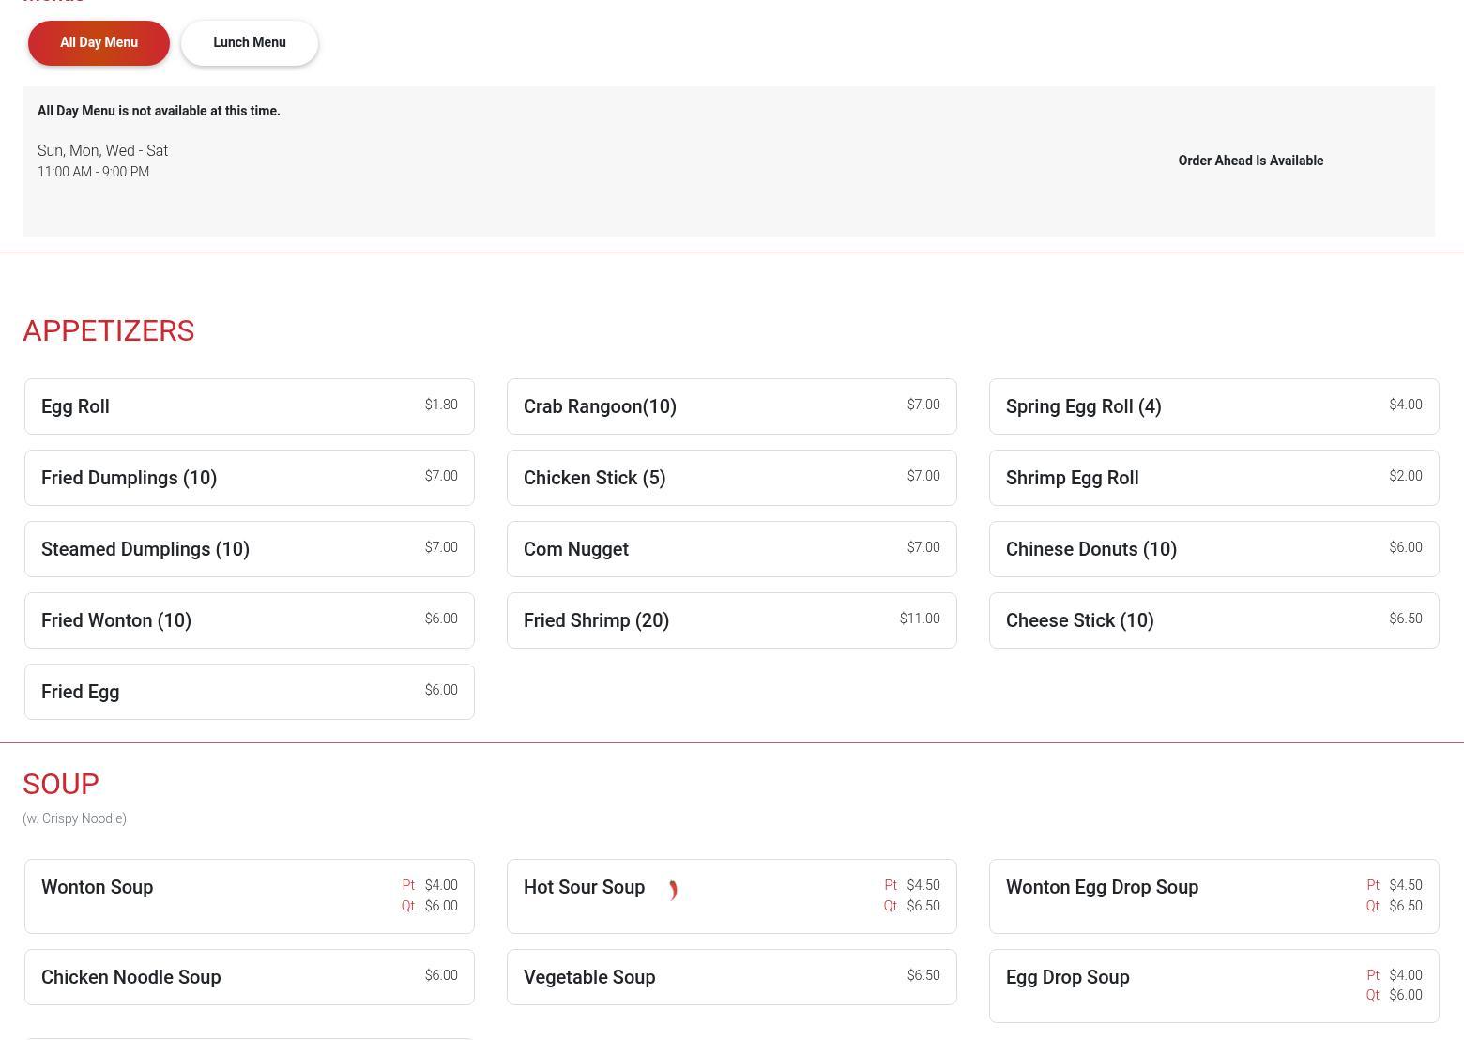Open Chicken Noodle Soup item
Screen dimensions: 1464x1040
pyautogui.click(x=249, y=977)
